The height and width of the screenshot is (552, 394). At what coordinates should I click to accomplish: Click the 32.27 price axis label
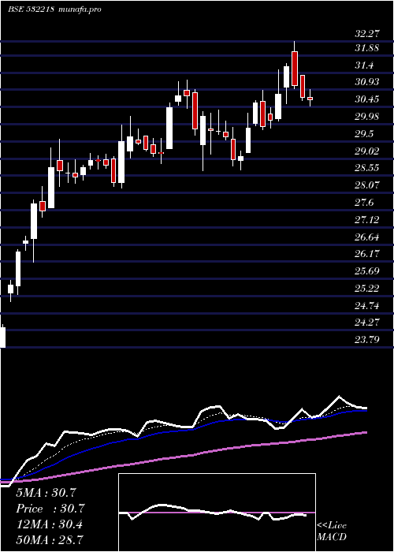367,34
